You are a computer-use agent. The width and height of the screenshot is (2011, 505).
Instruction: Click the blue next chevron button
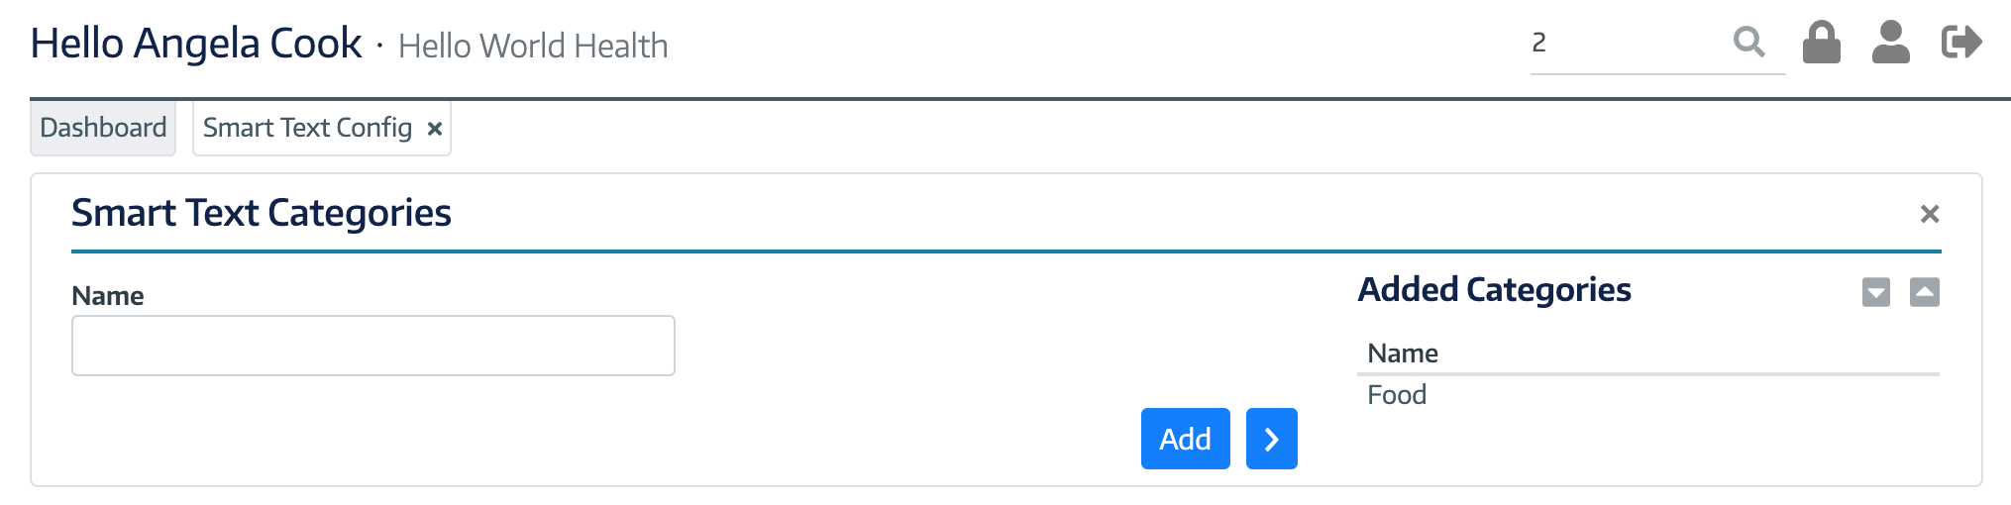[x=1272, y=439]
